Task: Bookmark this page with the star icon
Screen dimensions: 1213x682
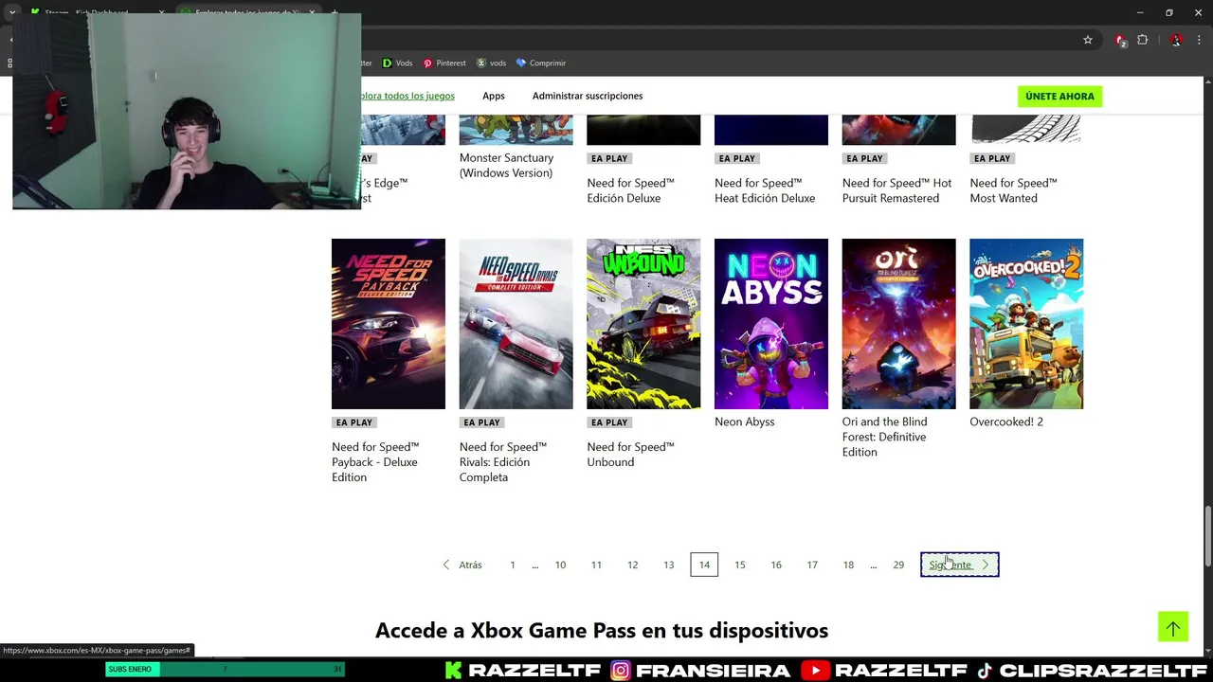Action: 1088,40
